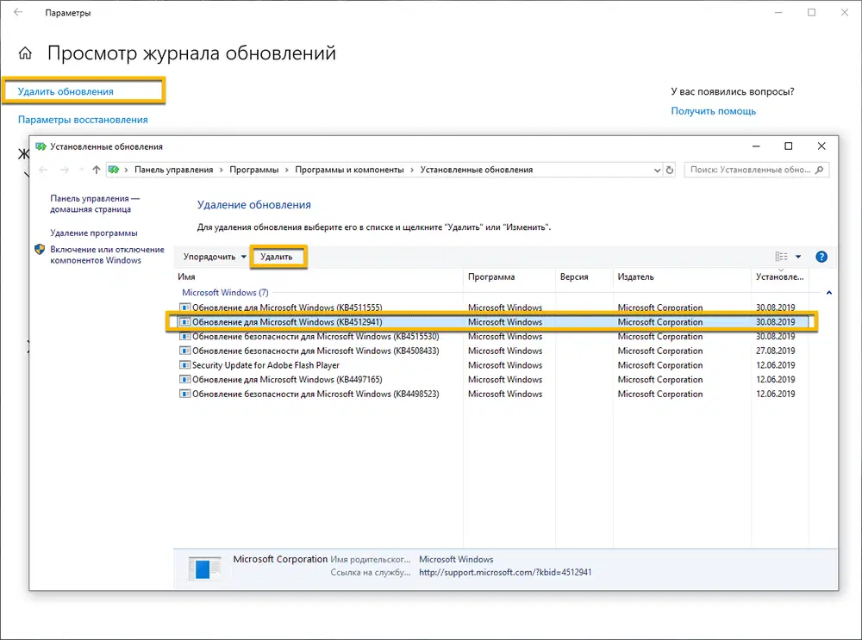Navigate to Программы и компоненты via breadcrumb
The image size is (862, 640).
click(x=348, y=170)
